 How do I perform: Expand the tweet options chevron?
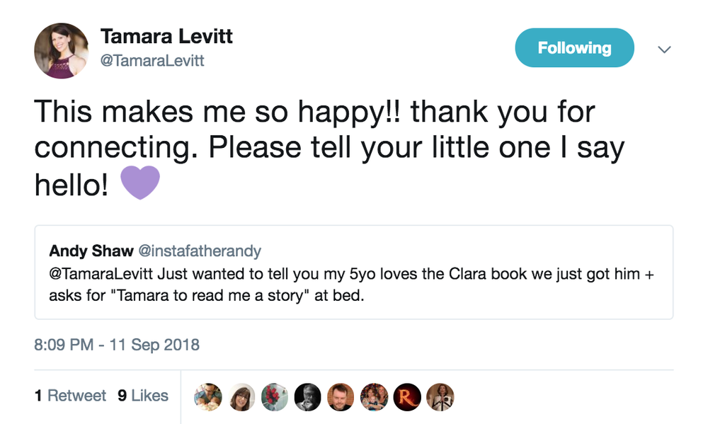point(664,50)
